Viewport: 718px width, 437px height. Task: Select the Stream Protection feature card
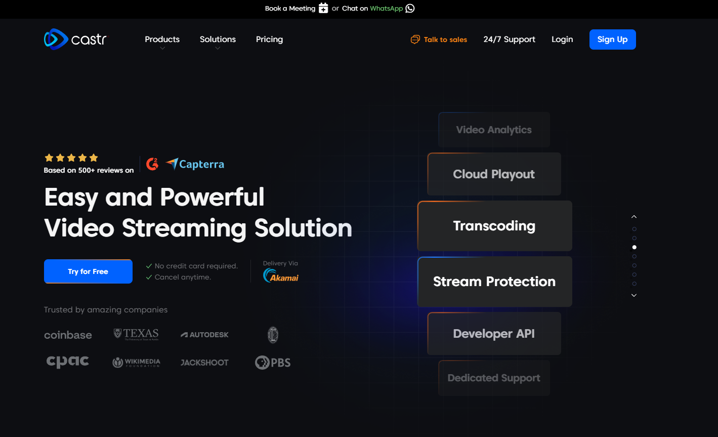pos(494,282)
